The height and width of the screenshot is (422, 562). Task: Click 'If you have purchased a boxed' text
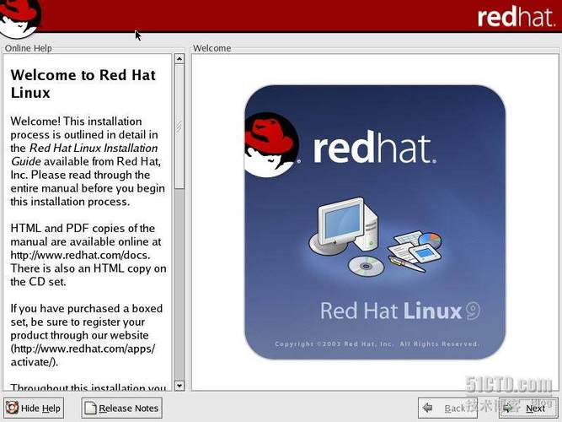(x=87, y=309)
